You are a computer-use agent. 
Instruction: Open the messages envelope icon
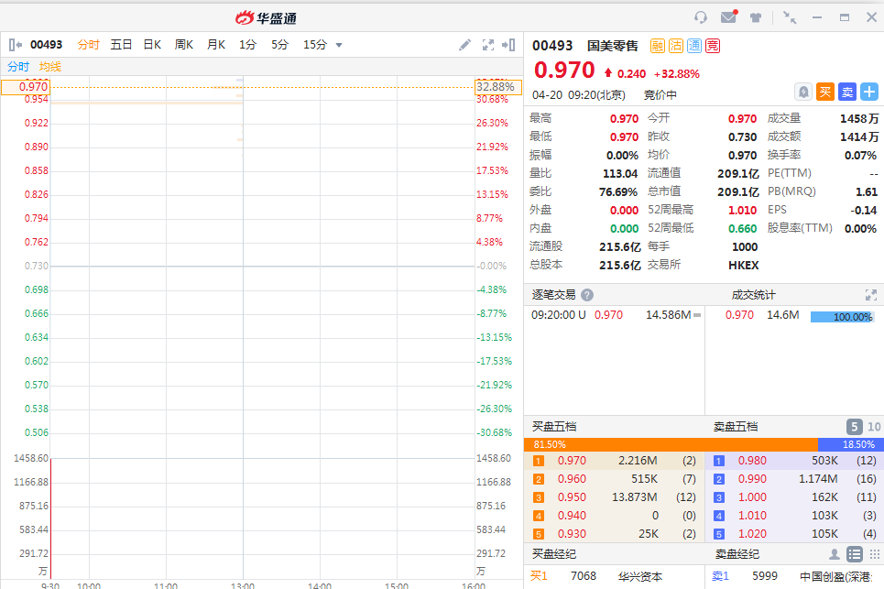pyautogui.click(x=728, y=17)
